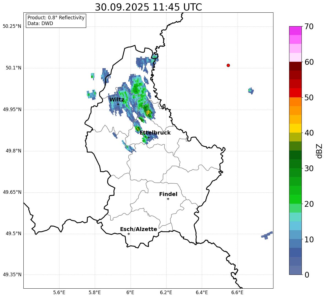This screenshot has height=298, width=326.
Task: Click the Ettelbruck station cross marker
Action: [148, 137]
